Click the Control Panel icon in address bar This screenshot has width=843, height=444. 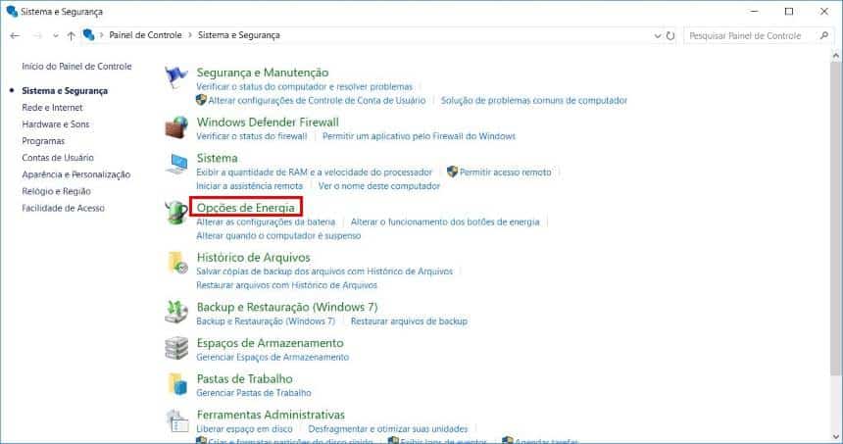88,35
